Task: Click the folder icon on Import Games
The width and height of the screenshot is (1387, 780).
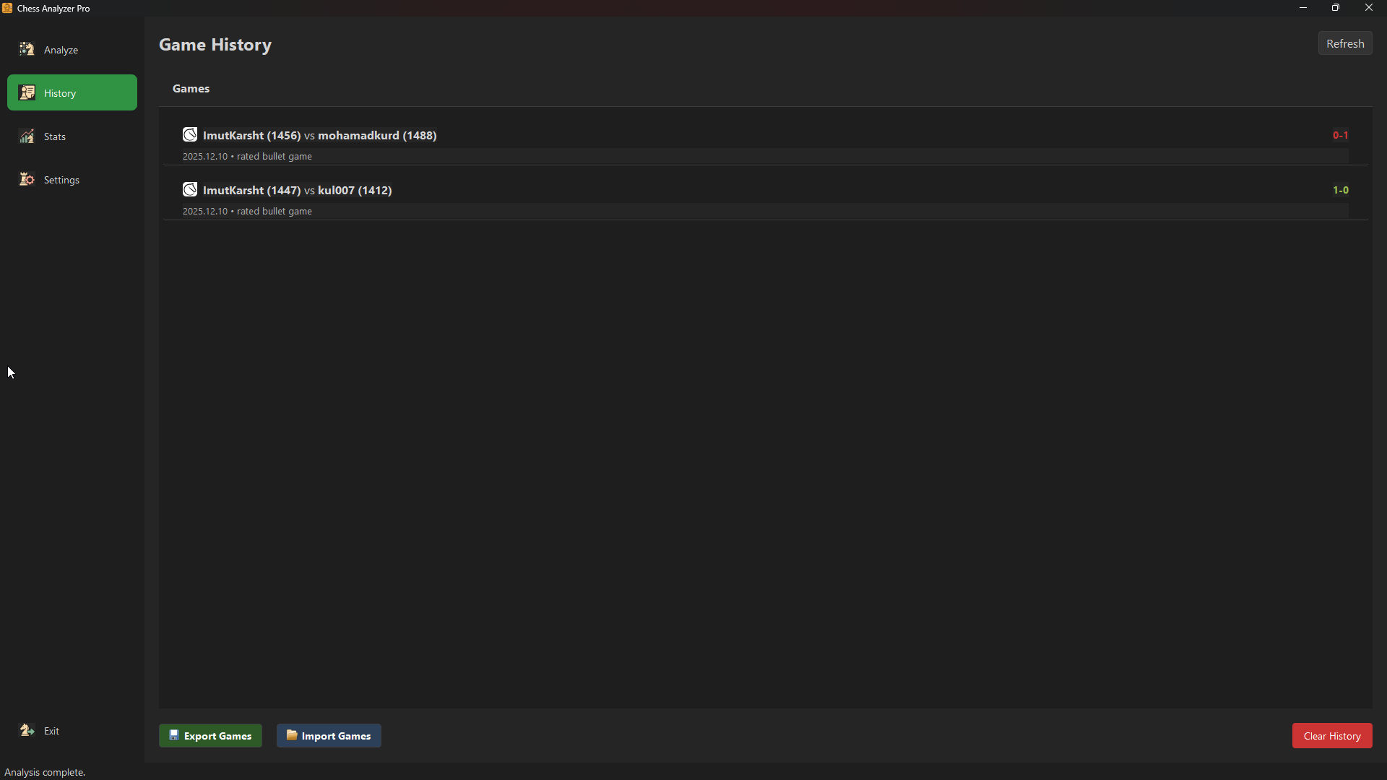Action: 292,735
